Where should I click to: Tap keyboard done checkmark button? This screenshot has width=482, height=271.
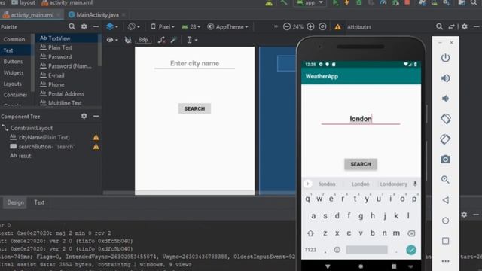pyautogui.click(x=411, y=250)
